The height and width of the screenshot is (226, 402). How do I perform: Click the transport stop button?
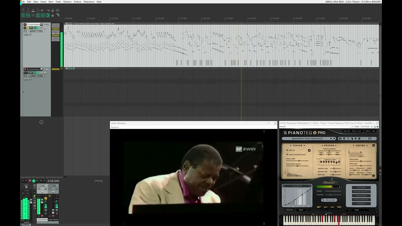tap(41, 181)
